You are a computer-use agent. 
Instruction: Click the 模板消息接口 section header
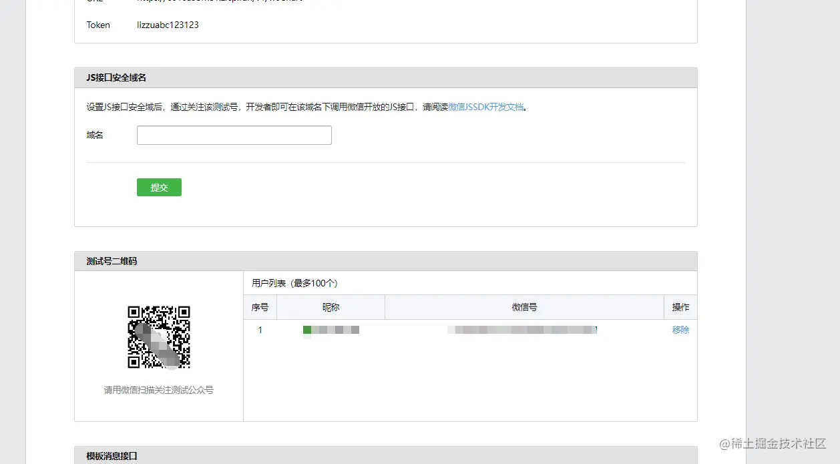click(386, 455)
